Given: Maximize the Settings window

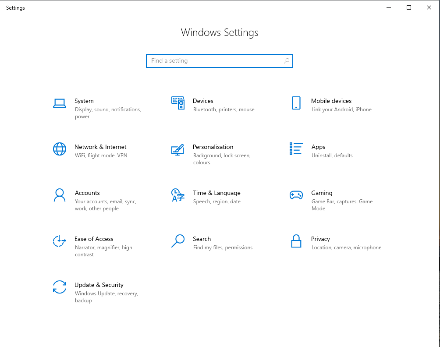Looking at the screenshot, I should tap(409, 7).
